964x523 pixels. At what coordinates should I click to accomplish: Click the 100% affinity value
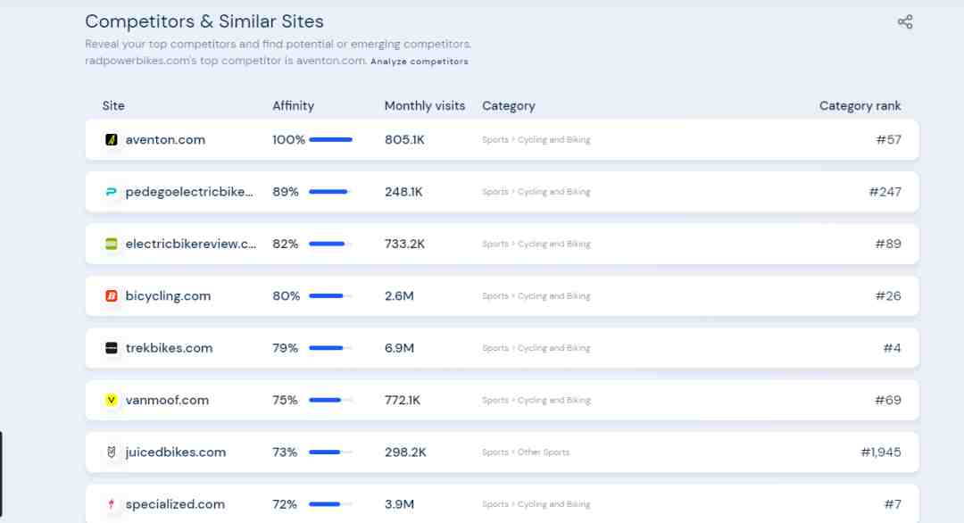tap(288, 139)
